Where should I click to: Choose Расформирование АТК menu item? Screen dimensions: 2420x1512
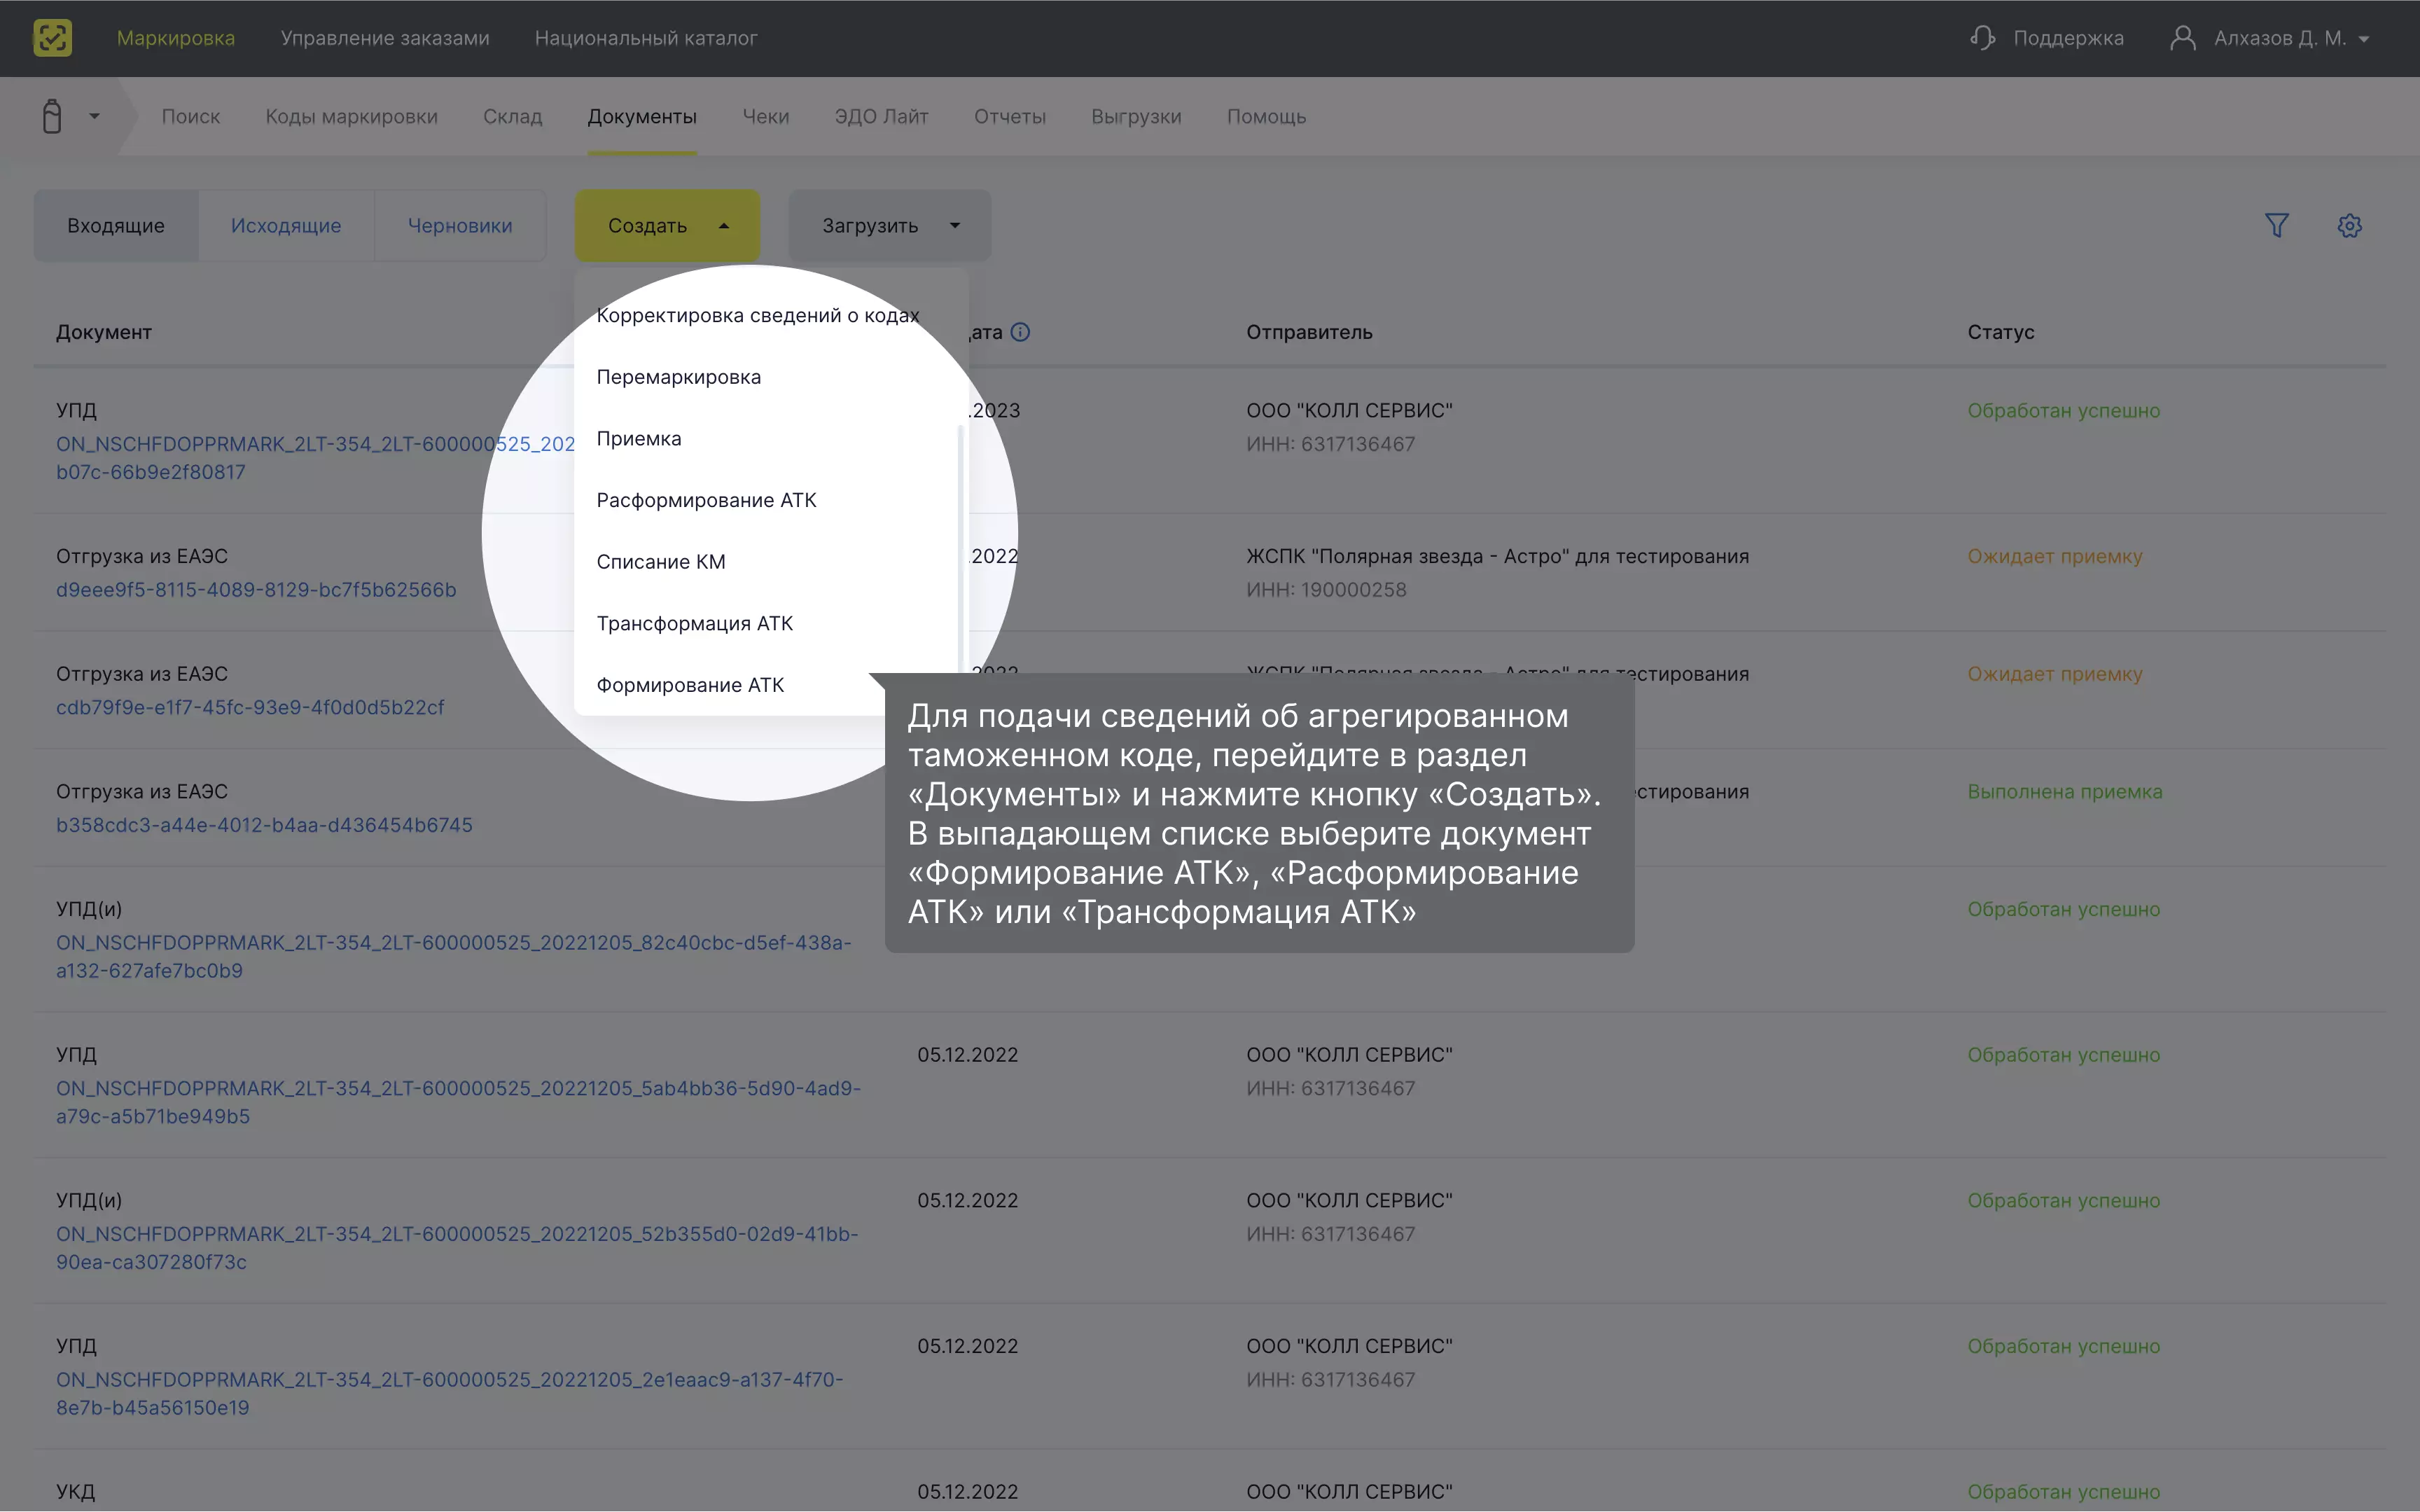[x=706, y=500]
